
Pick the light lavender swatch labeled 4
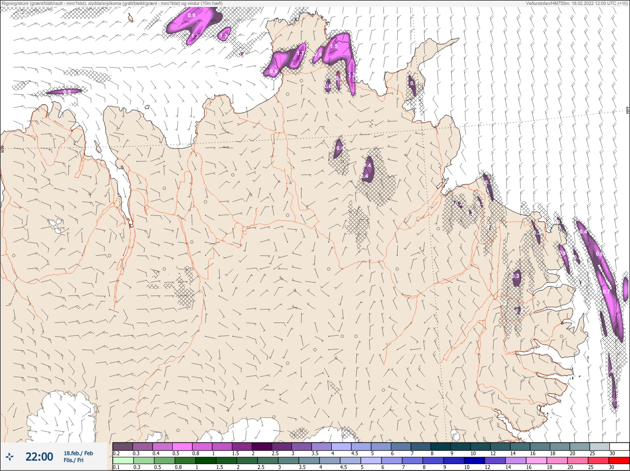click(x=341, y=446)
